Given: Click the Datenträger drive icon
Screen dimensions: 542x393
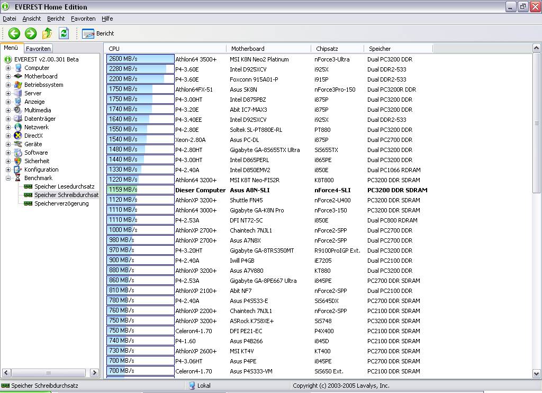Looking at the screenshot, I should click(x=18, y=119).
